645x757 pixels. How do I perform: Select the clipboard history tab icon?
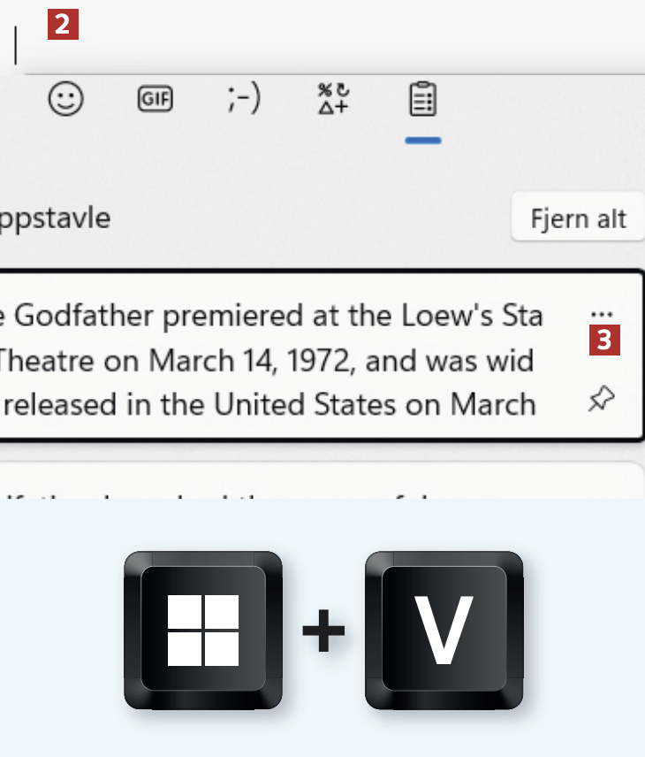pos(423,99)
